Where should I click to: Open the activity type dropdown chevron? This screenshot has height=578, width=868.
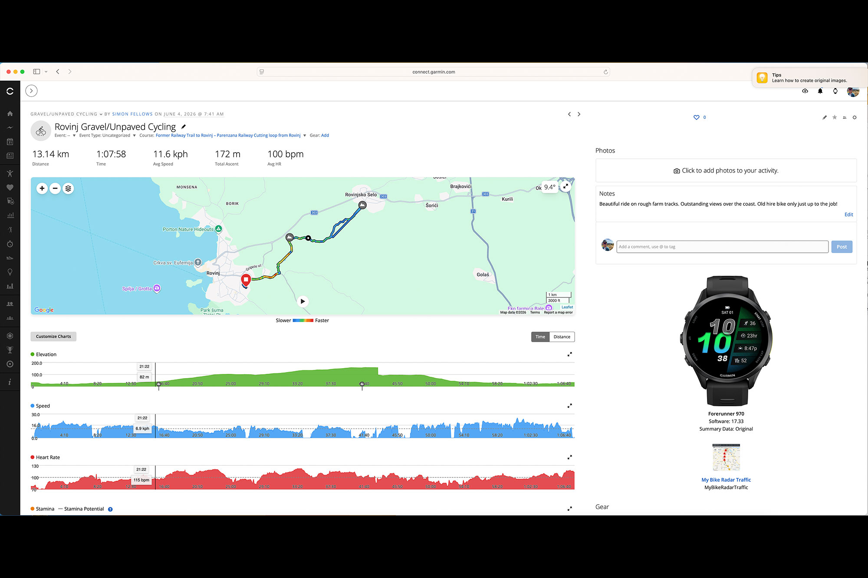(101, 114)
